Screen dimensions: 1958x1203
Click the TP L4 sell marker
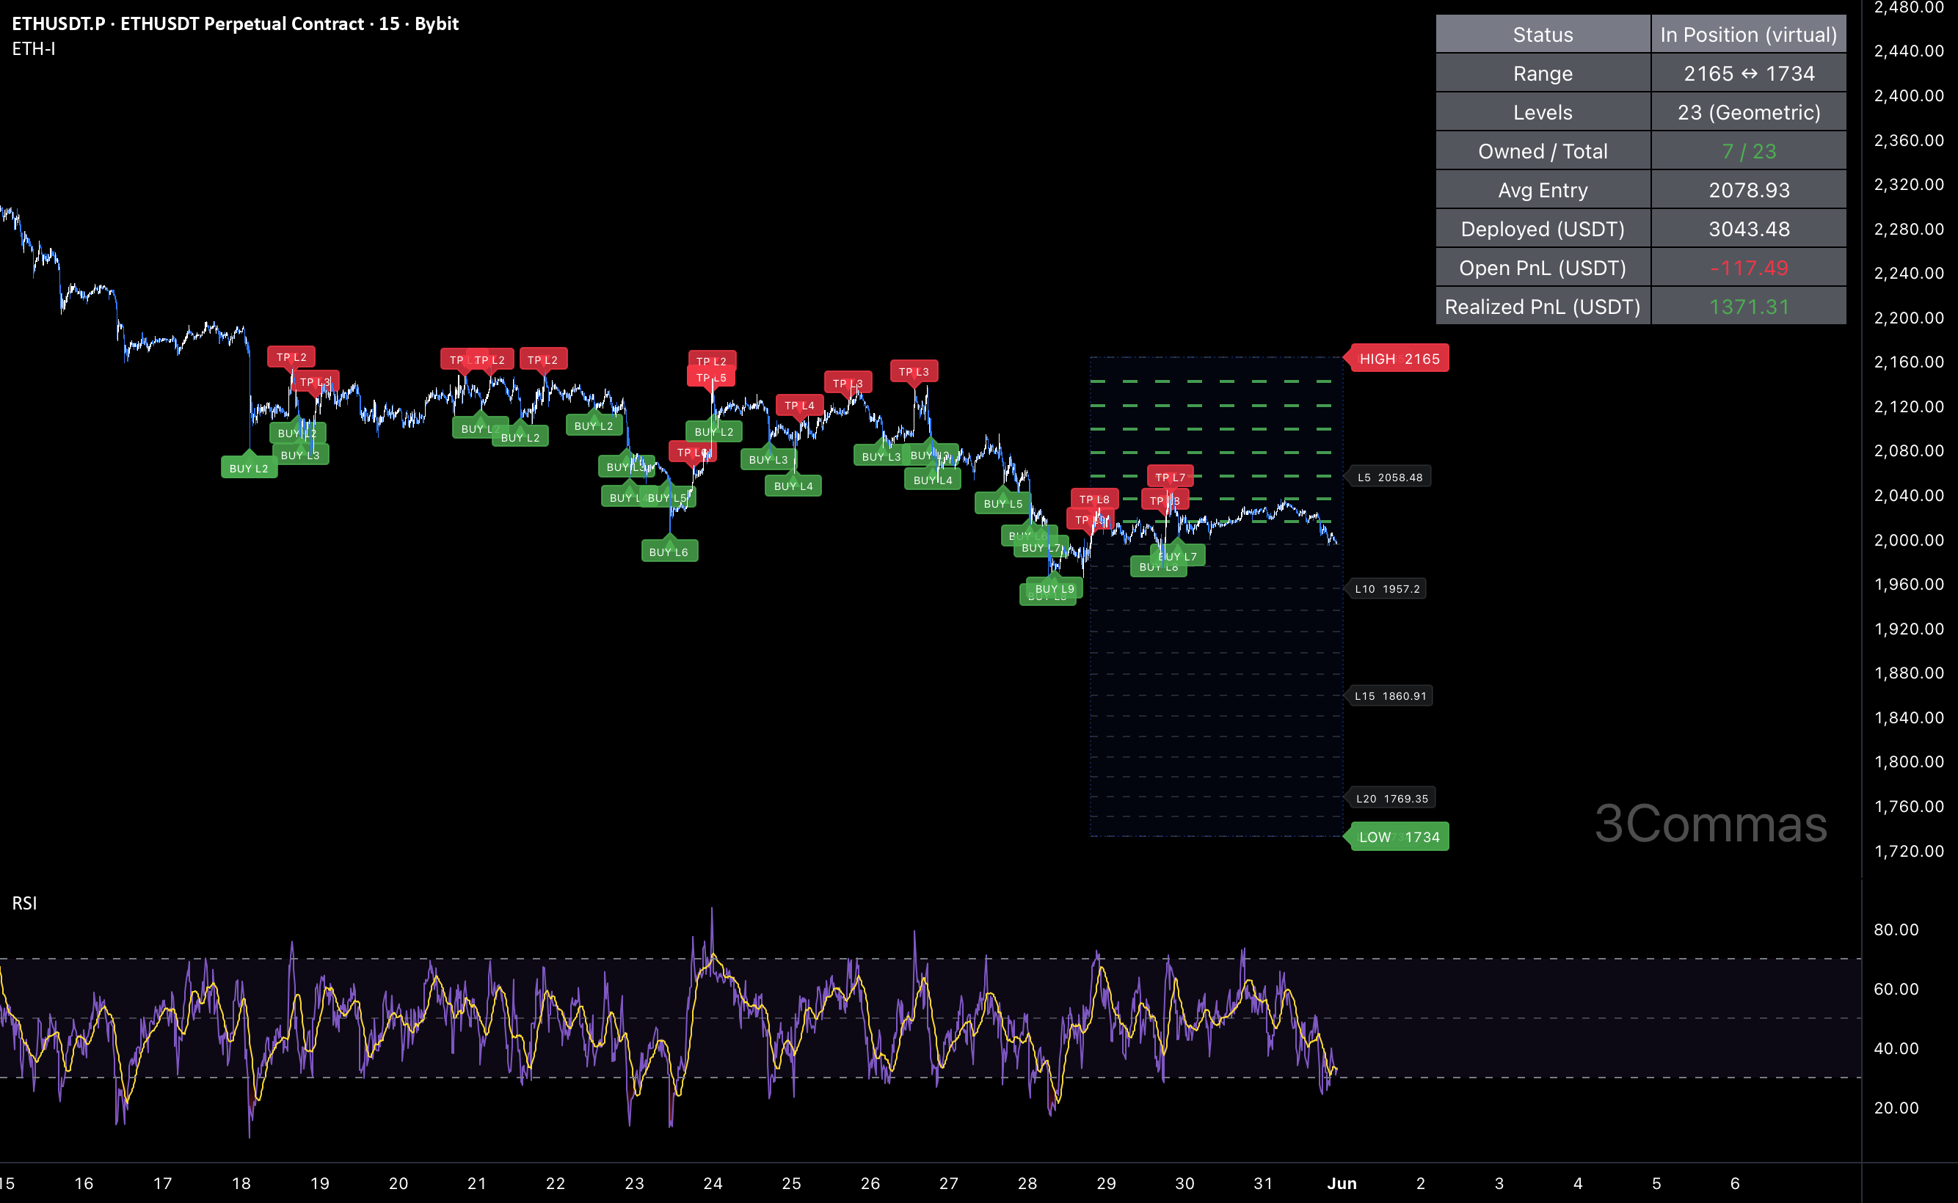[799, 406]
